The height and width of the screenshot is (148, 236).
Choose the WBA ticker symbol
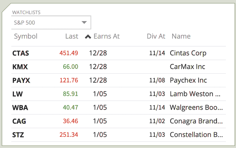click(x=20, y=108)
